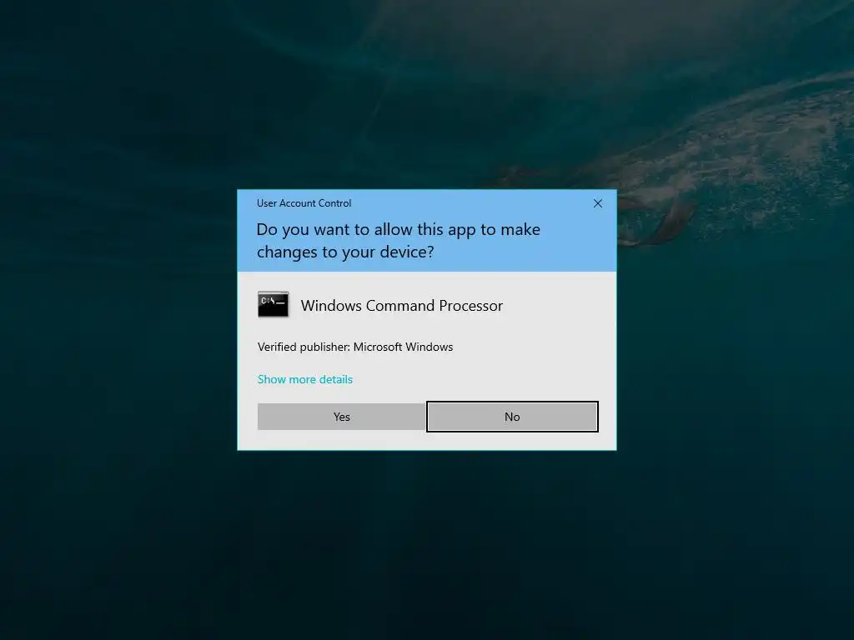Select the Windows Command Processor app name
The height and width of the screenshot is (640, 854).
point(401,306)
